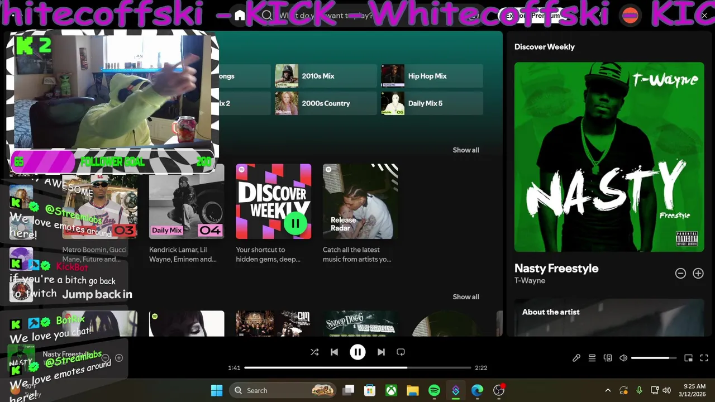Viewport: 715px width, 402px height.
Task: Seek using the song progress bar
Action: [357, 368]
